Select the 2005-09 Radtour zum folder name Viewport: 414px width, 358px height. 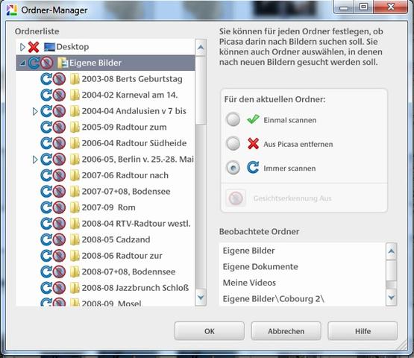(x=124, y=128)
